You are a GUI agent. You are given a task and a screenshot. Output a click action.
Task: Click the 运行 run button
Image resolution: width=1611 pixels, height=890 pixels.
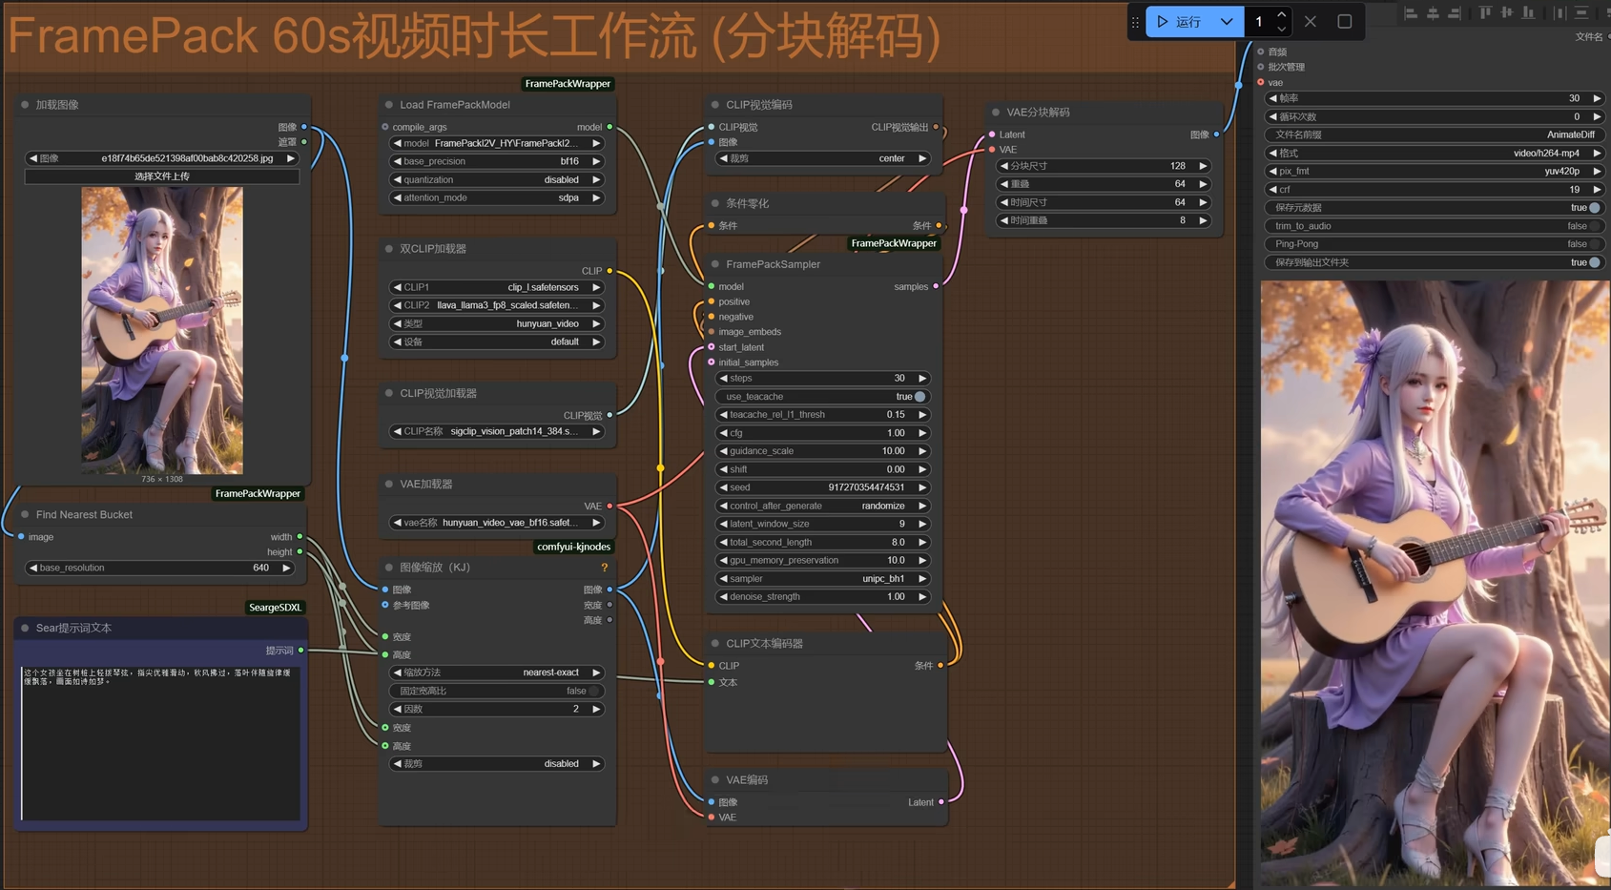click(x=1180, y=21)
